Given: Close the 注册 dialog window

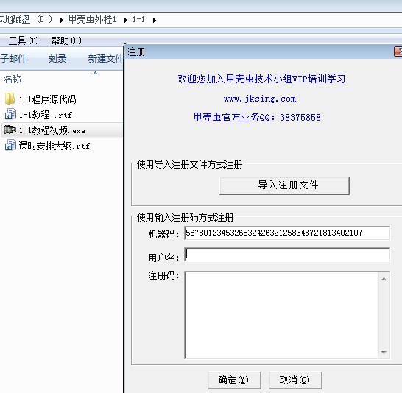Looking at the screenshot, I should click(398, 52).
